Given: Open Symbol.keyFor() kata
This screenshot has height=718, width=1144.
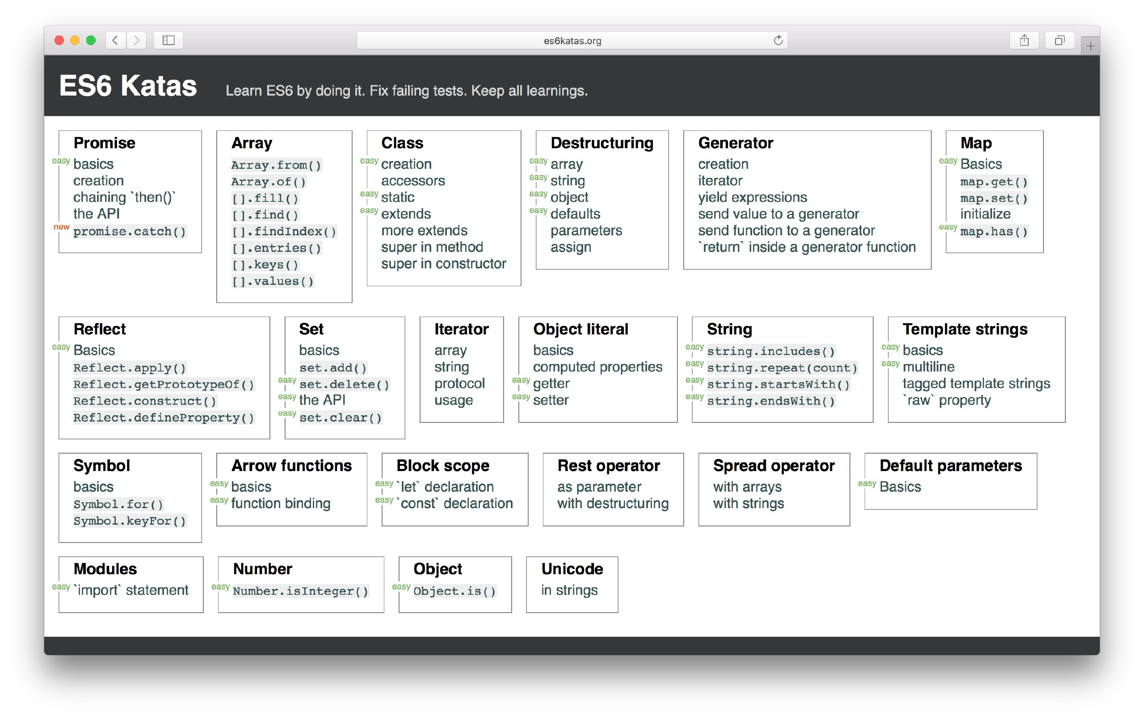Looking at the screenshot, I should (x=130, y=521).
